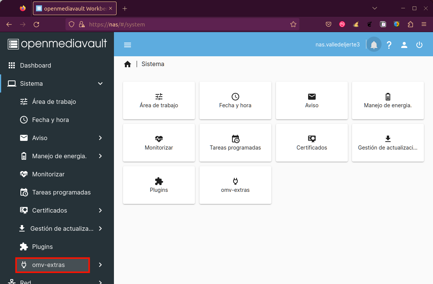The image size is (433, 284).
Task: Click the bell notification icon
Action: pyautogui.click(x=374, y=44)
